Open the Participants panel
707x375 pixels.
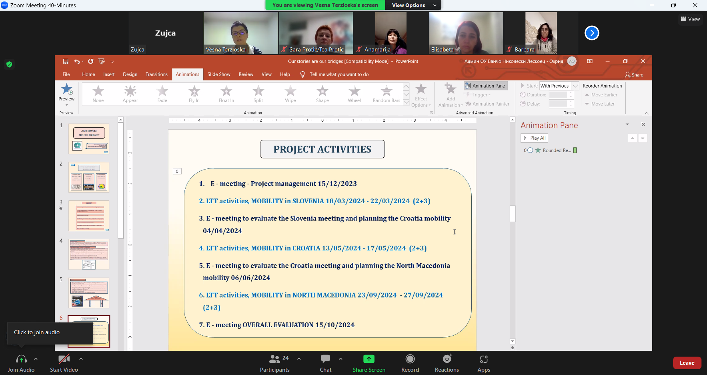click(x=275, y=363)
